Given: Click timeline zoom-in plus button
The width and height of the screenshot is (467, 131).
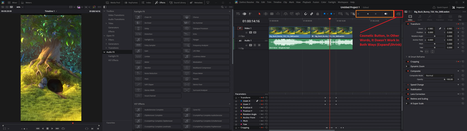Looking at the screenshot, I should tap(375, 14).
